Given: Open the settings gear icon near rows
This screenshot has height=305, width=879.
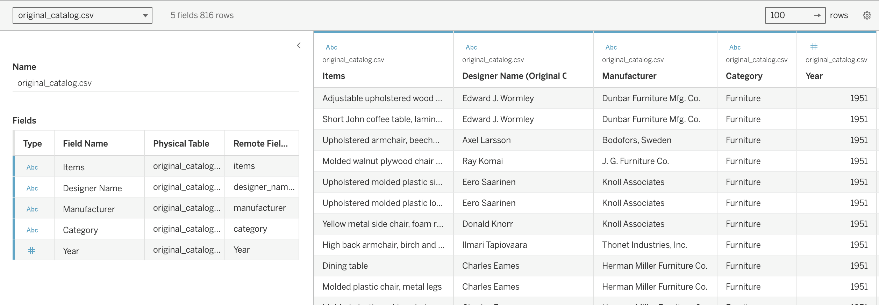Looking at the screenshot, I should pos(867,15).
